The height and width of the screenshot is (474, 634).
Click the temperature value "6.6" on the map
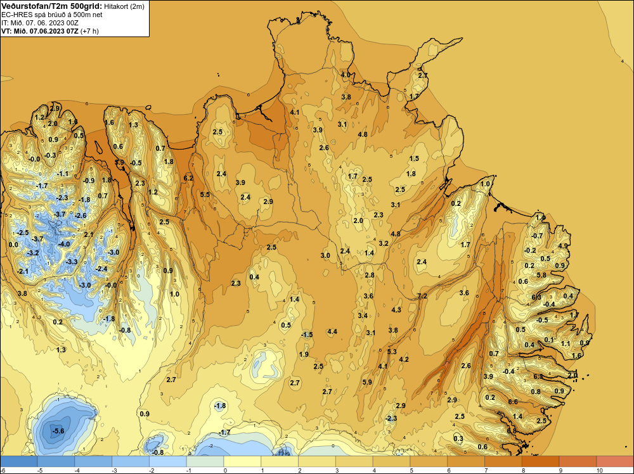513,402
